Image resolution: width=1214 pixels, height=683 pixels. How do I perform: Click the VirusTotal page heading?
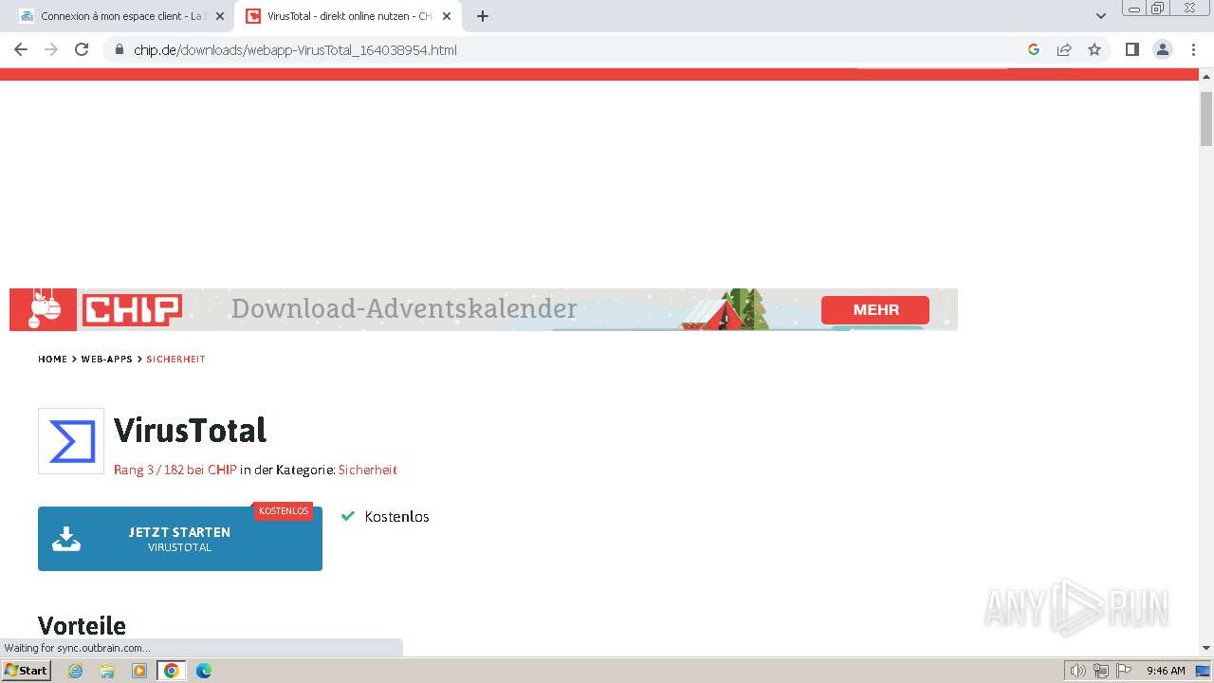click(x=191, y=431)
